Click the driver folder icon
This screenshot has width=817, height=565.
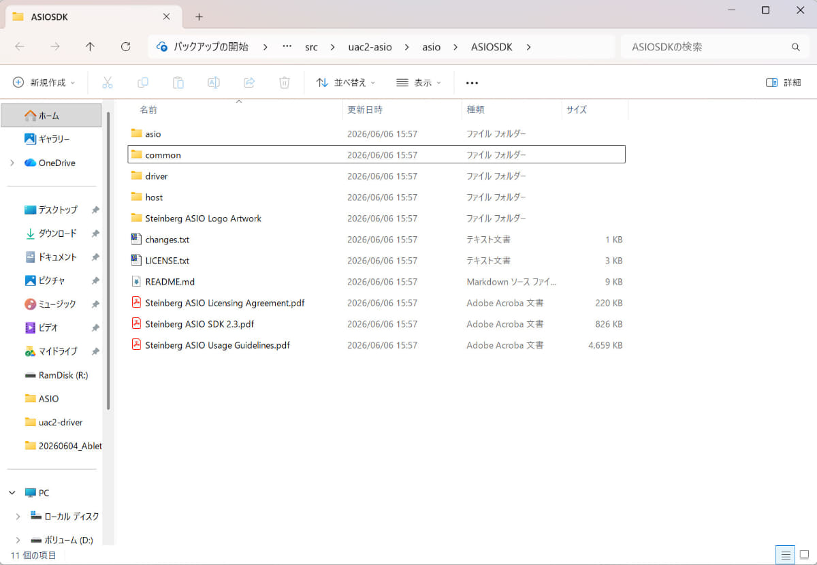click(136, 176)
